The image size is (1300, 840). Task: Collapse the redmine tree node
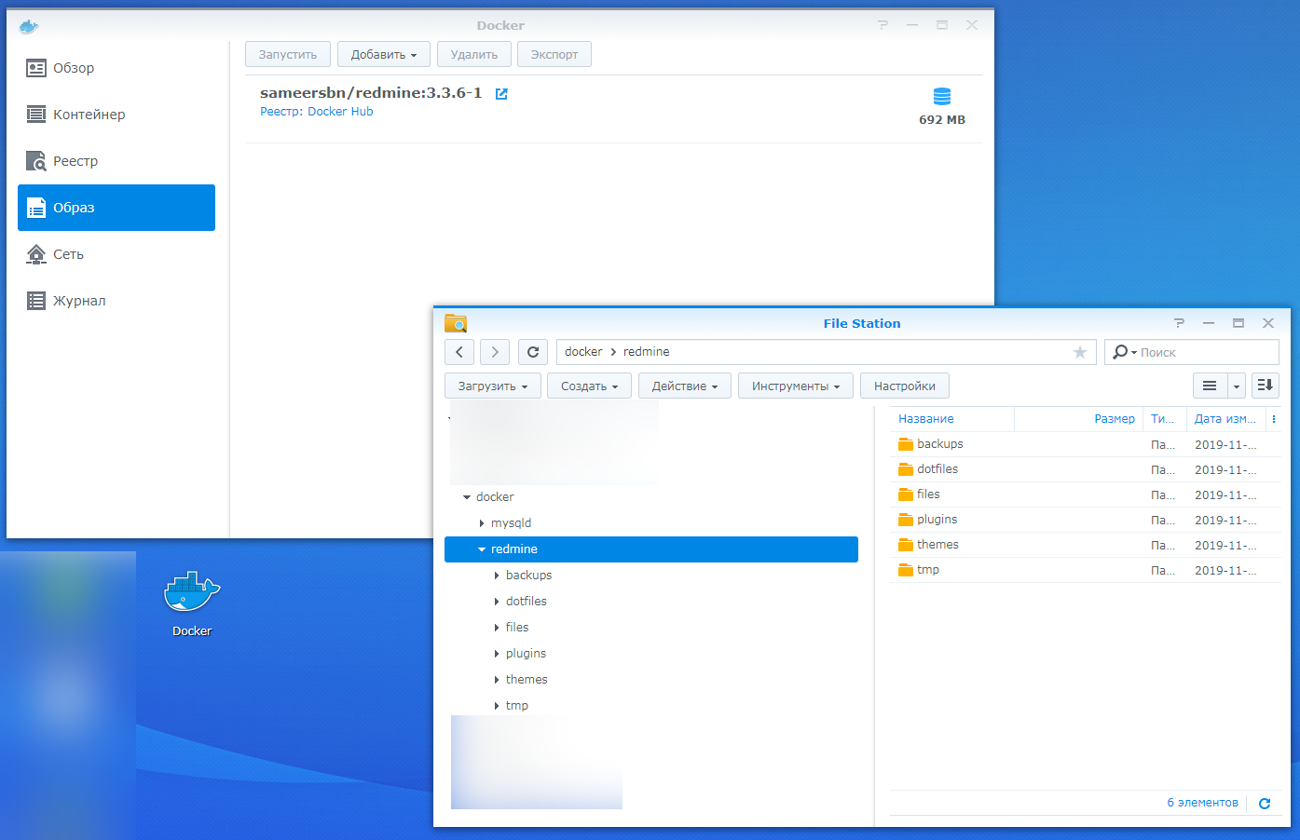pyautogui.click(x=482, y=549)
